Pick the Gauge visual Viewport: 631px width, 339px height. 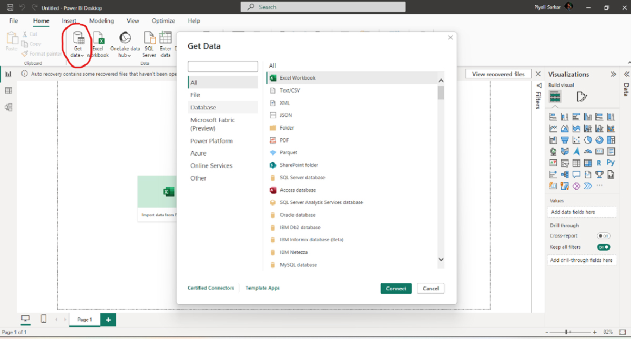coord(588,151)
